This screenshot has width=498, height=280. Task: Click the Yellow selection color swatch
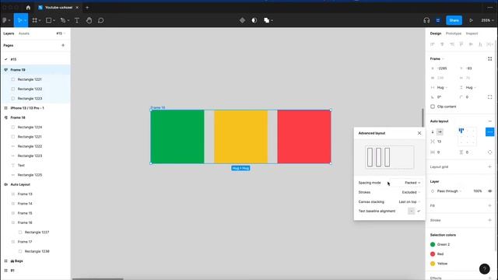433,264
